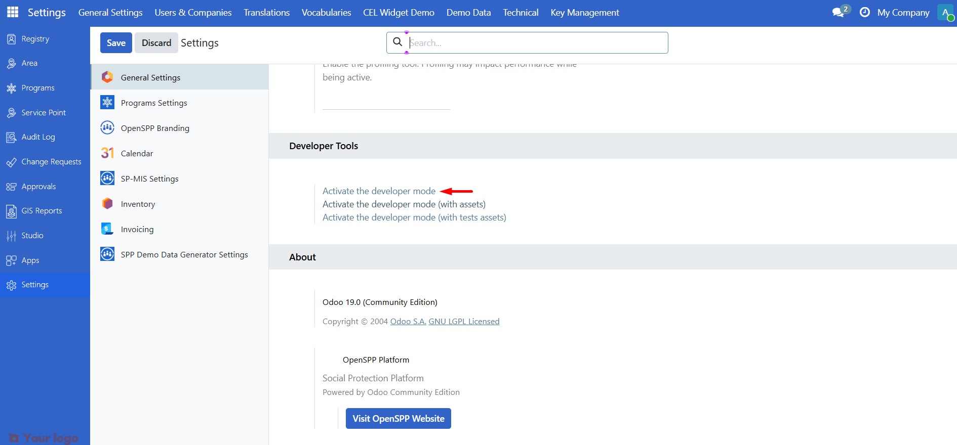
Task: Open the Users & Companies menu
Action: click(x=193, y=13)
